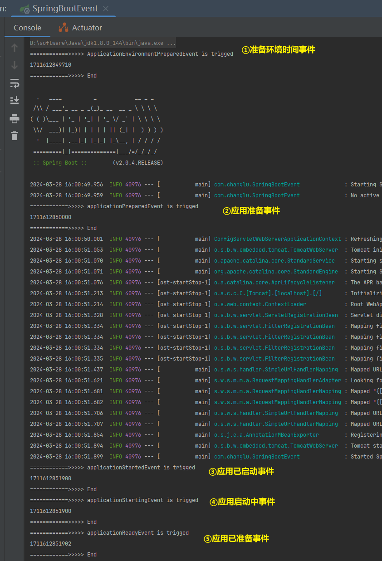Image resolution: width=382 pixels, height=561 pixels.
Task: Click o.s.b.w.servlet.ServletRegistrationBean logger name
Action: [x=276, y=315]
